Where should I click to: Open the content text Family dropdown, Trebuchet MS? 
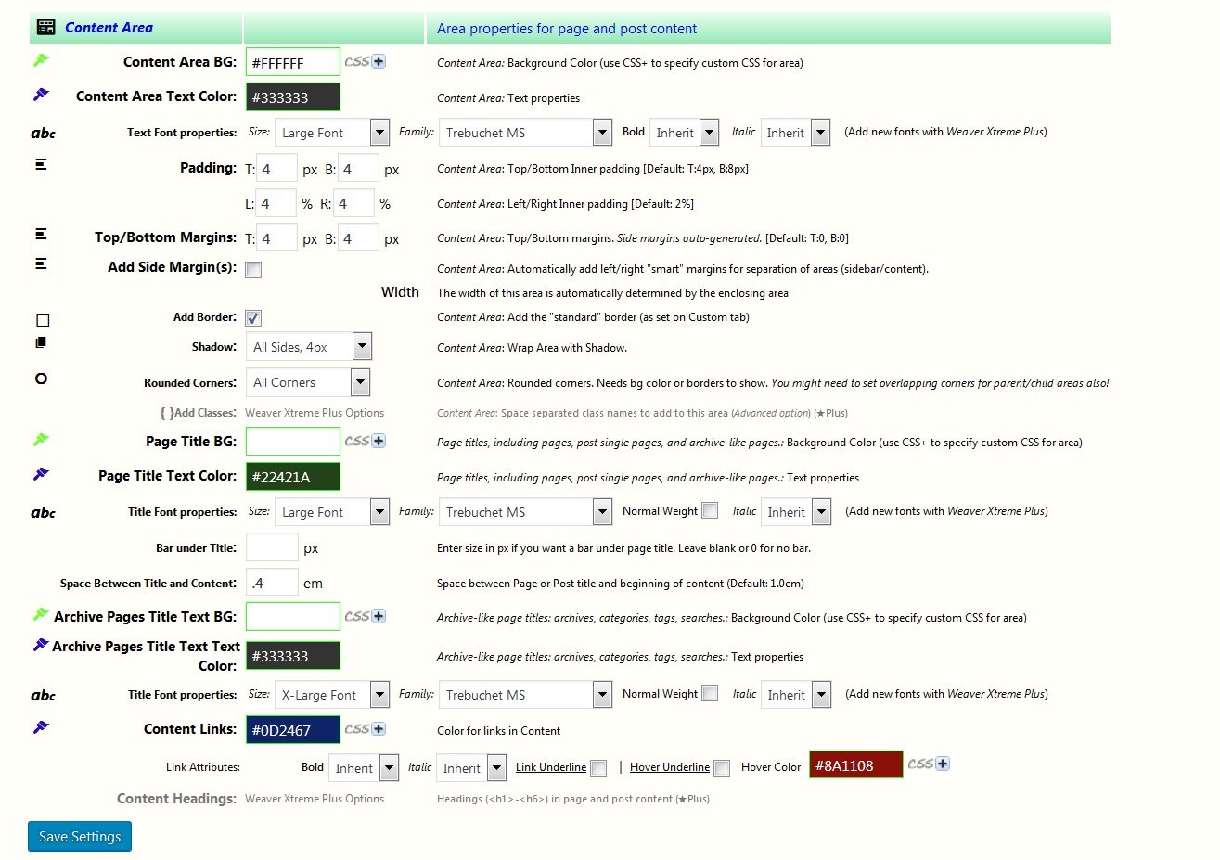[x=526, y=133]
